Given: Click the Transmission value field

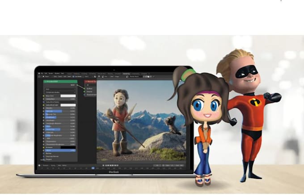Looking at the screenshot, I should [x=60, y=141].
